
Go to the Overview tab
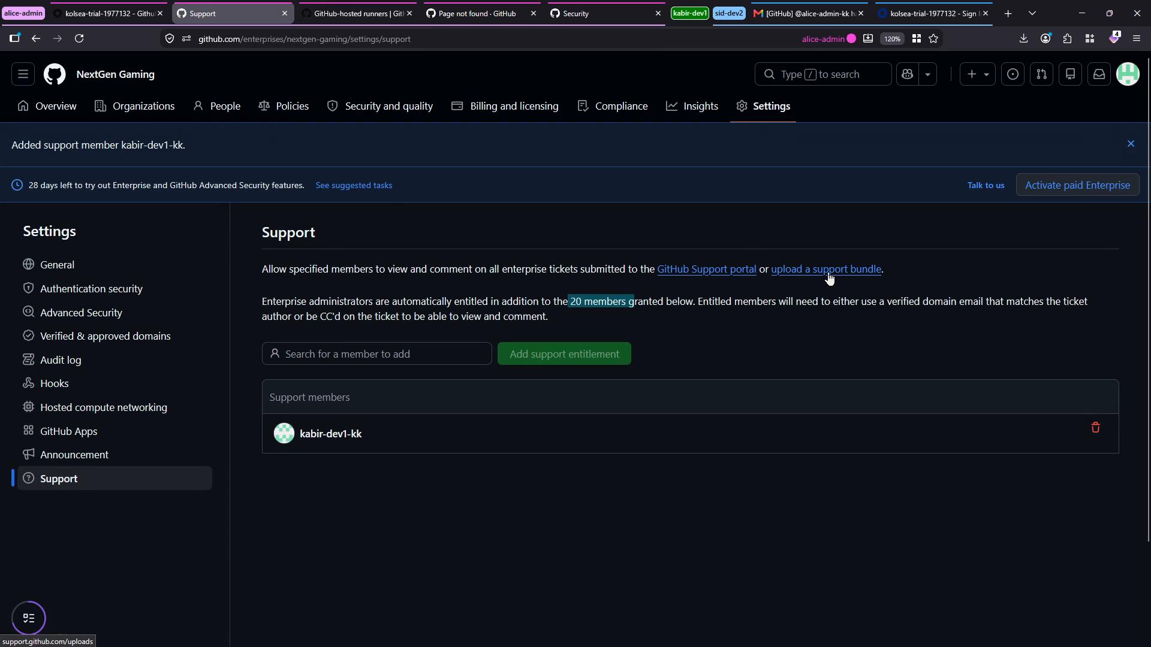pyautogui.click(x=47, y=106)
